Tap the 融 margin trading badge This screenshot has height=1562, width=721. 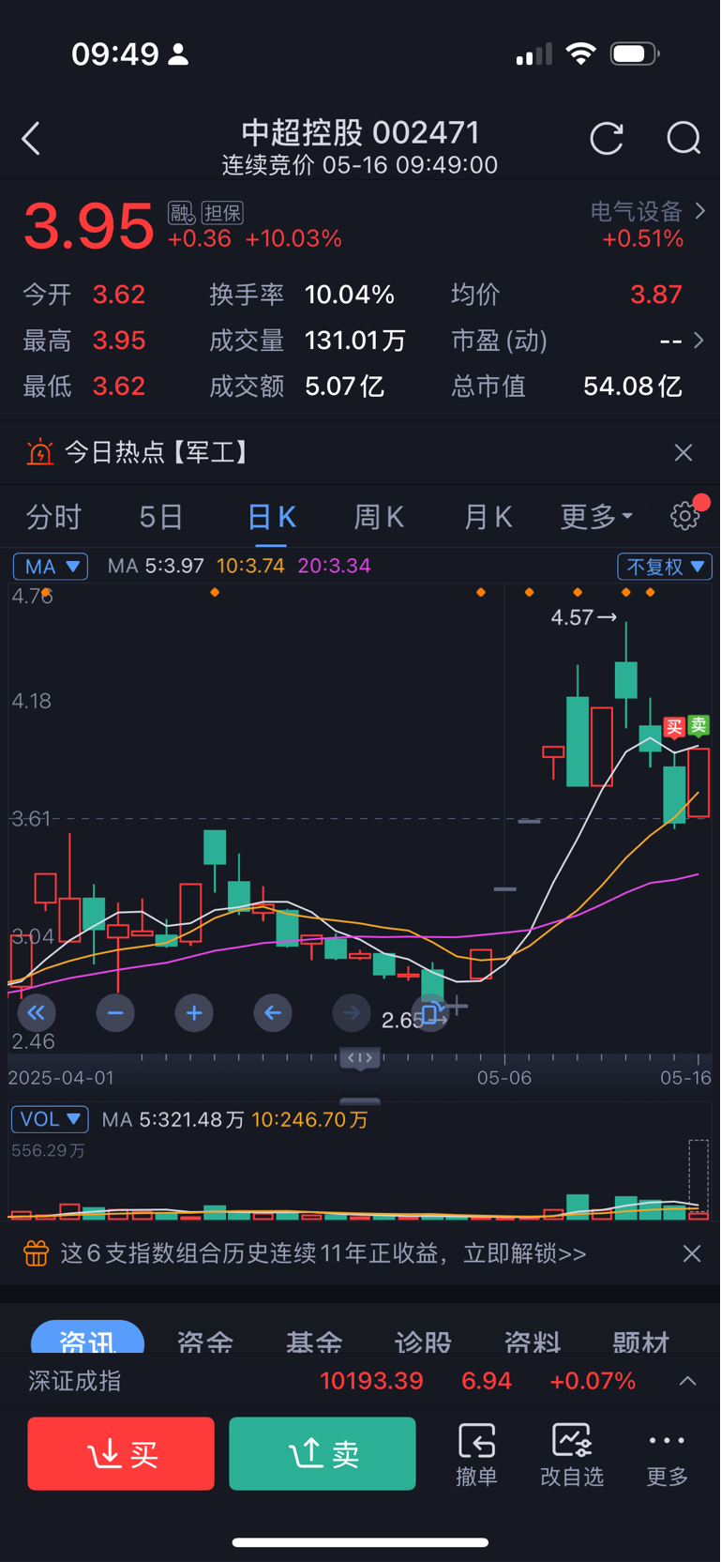(x=181, y=212)
